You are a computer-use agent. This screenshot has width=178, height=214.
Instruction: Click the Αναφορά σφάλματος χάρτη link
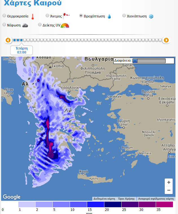pyautogui.click(x=156, y=199)
